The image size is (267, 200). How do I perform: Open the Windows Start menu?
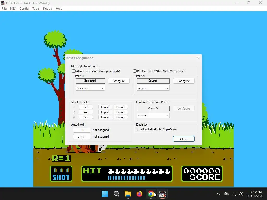coord(105,194)
